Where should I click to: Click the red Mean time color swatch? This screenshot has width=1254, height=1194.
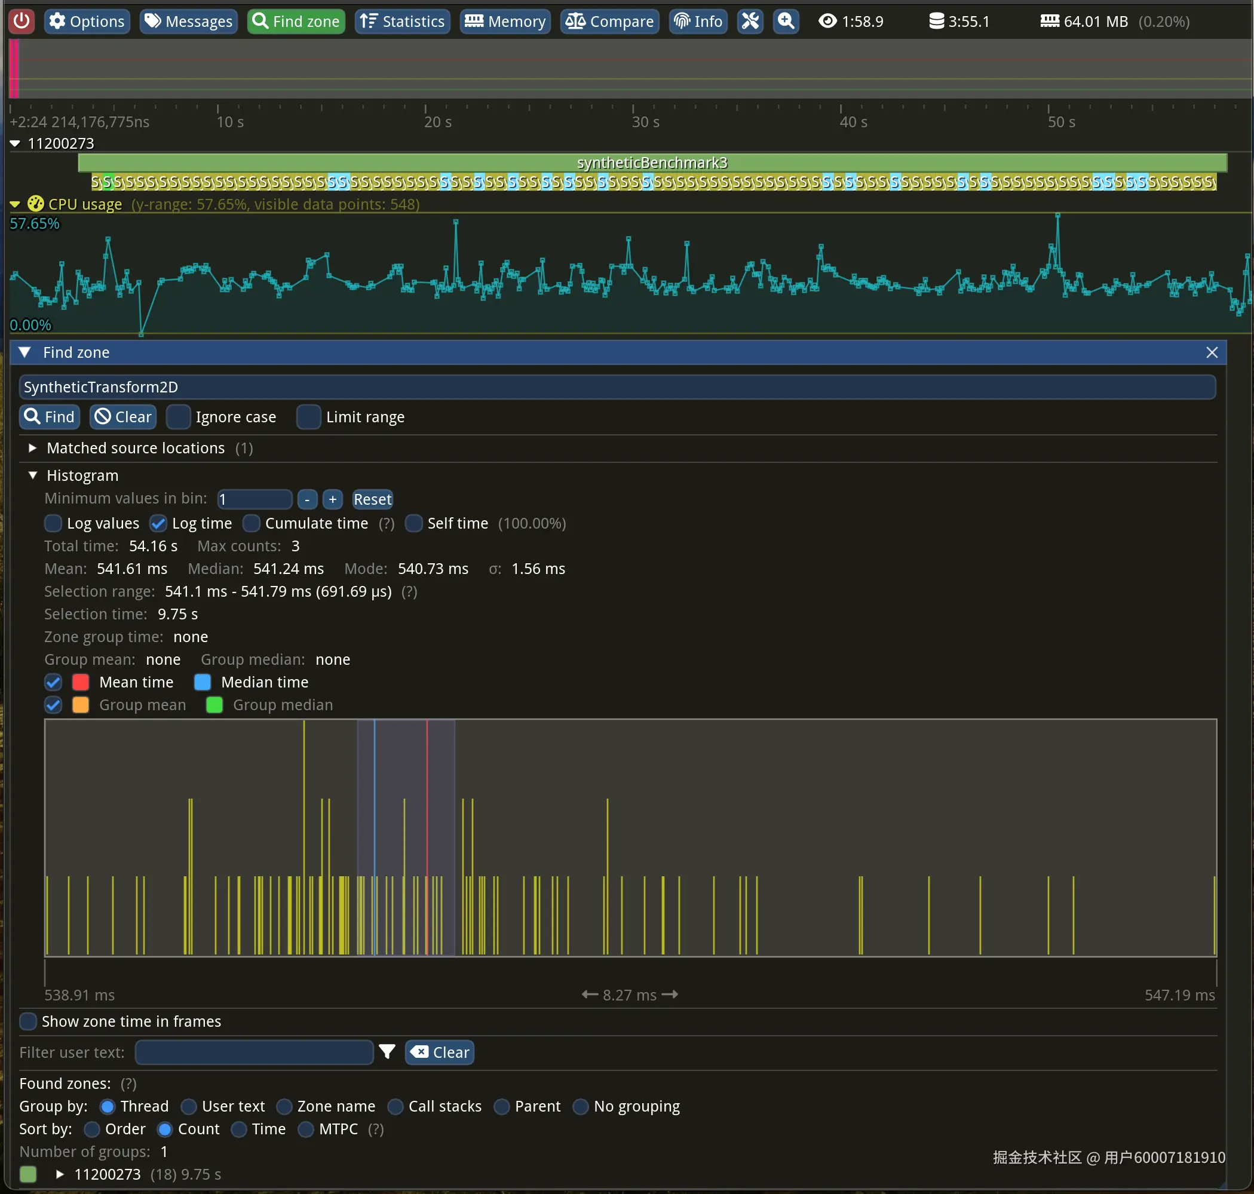click(x=81, y=682)
